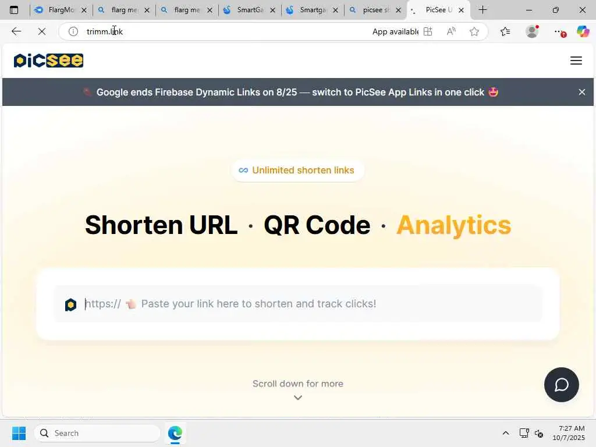Image resolution: width=596 pixels, height=447 pixels.
Task: Click the taskbar Search box
Action: tap(97, 433)
